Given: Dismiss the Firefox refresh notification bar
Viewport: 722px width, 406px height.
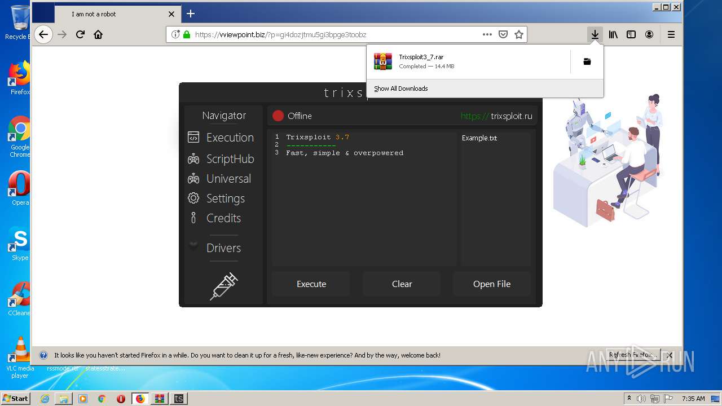Looking at the screenshot, I should (670, 355).
